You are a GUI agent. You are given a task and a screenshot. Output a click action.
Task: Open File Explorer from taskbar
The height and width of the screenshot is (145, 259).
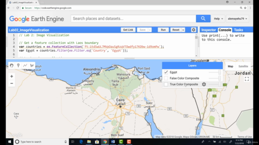(x=89, y=142)
